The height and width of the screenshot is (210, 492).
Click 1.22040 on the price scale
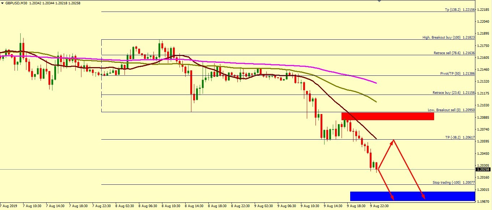(483, 22)
